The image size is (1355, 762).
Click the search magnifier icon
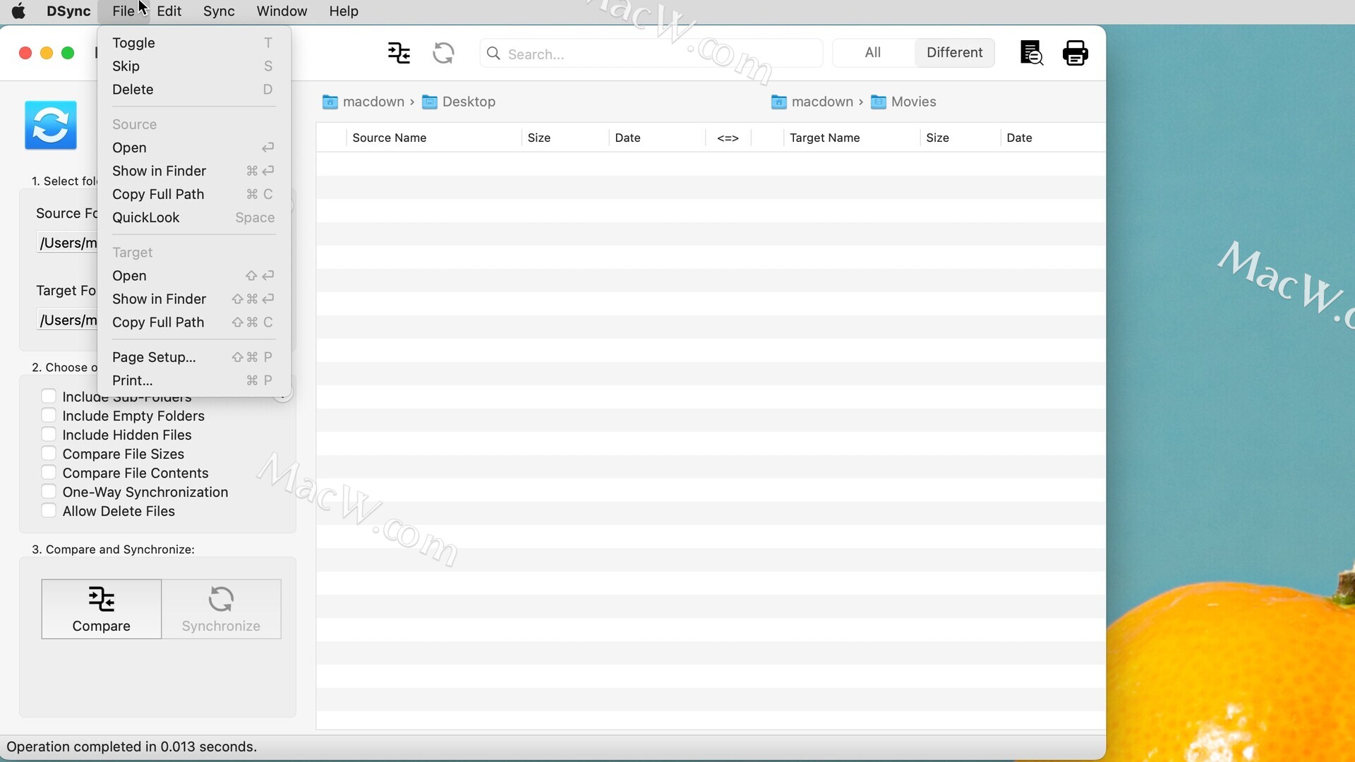tap(493, 54)
